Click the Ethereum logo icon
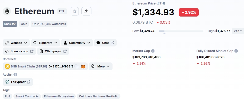The height and width of the screenshot is (100, 244). pyautogui.click(x=7, y=11)
